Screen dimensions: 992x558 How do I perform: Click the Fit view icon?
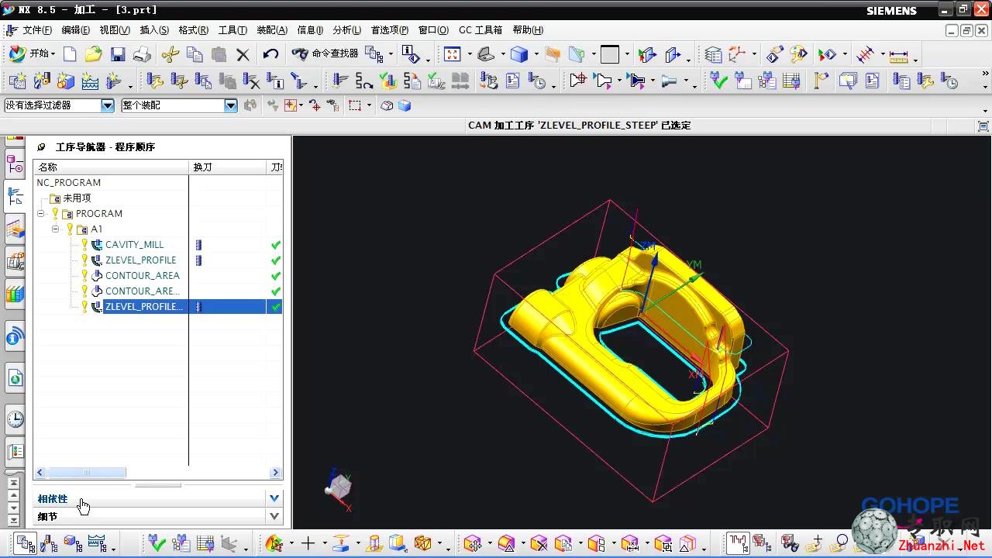452,54
